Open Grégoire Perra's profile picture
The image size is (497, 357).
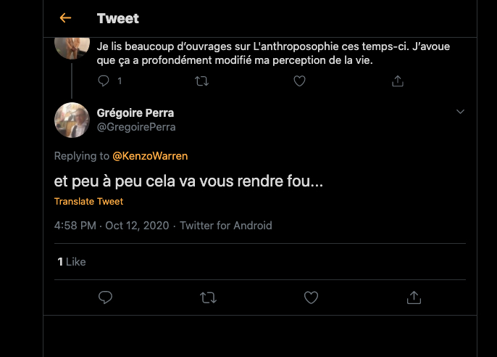72,120
